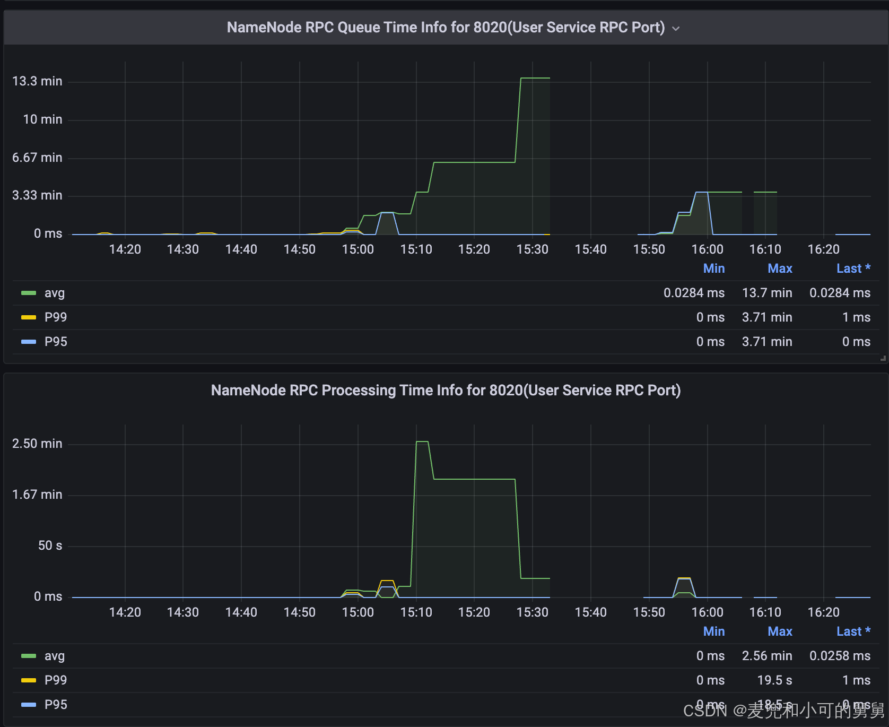Click the 3.71 min P95 max value
The image size is (889, 727).
point(767,342)
